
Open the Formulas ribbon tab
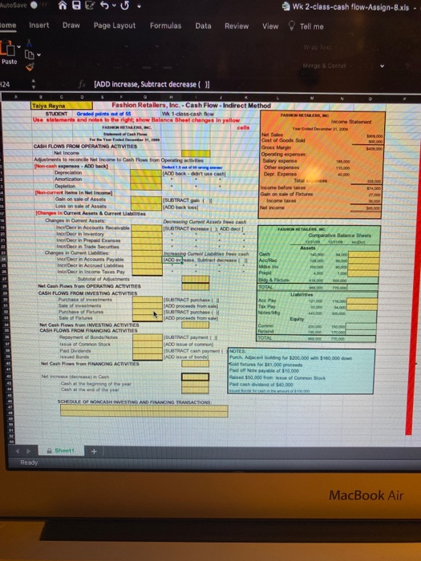[165, 26]
